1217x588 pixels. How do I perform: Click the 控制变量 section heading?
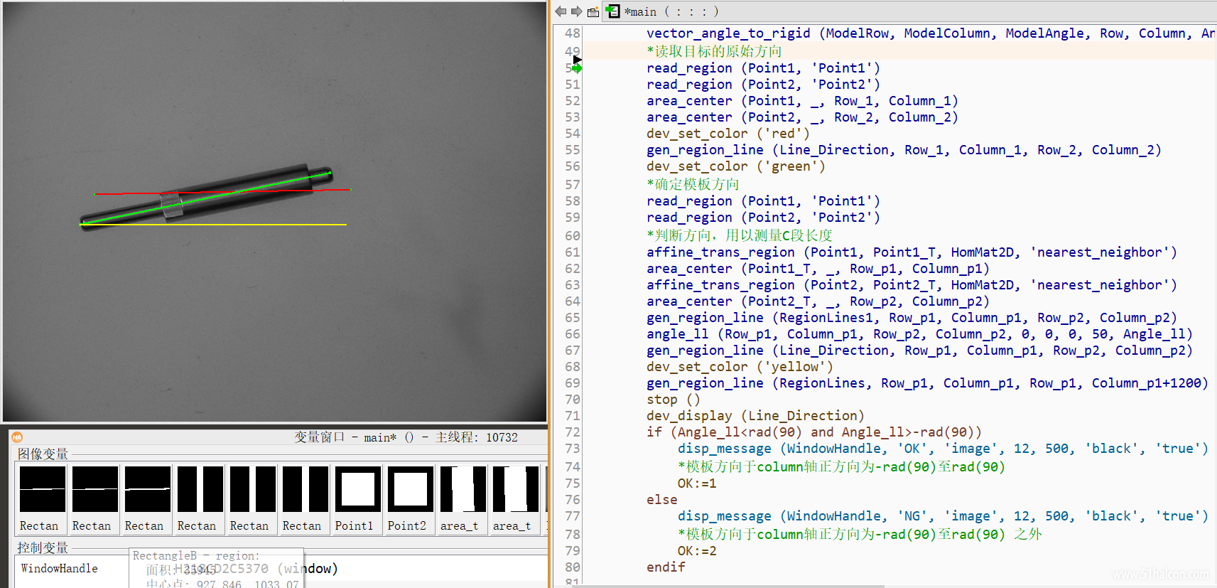click(x=43, y=547)
